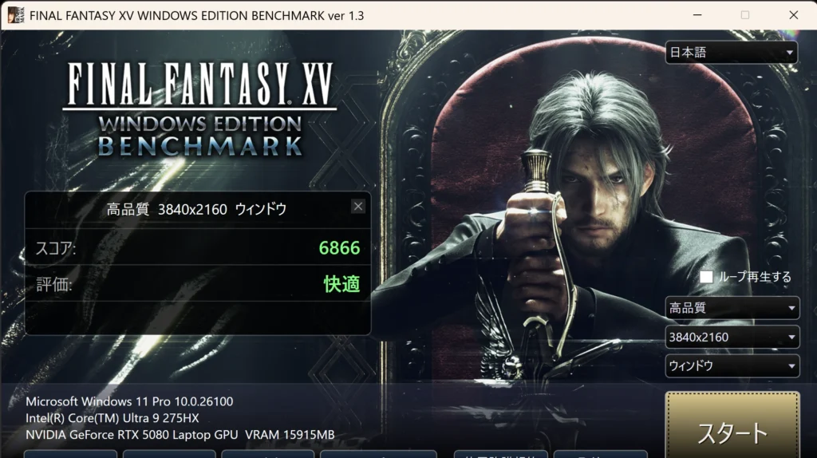Open the 日本語 language dropdown
This screenshot has height=458, width=817.
point(731,52)
